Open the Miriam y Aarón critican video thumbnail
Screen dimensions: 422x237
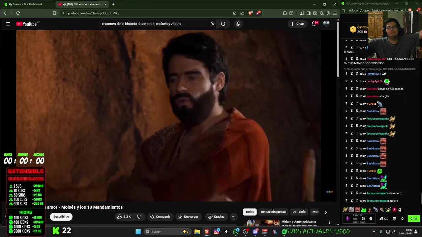tap(263, 223)
